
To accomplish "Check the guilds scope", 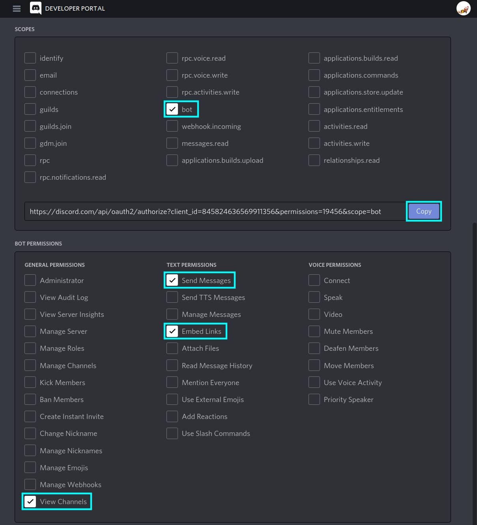I will tap(30, 109).
